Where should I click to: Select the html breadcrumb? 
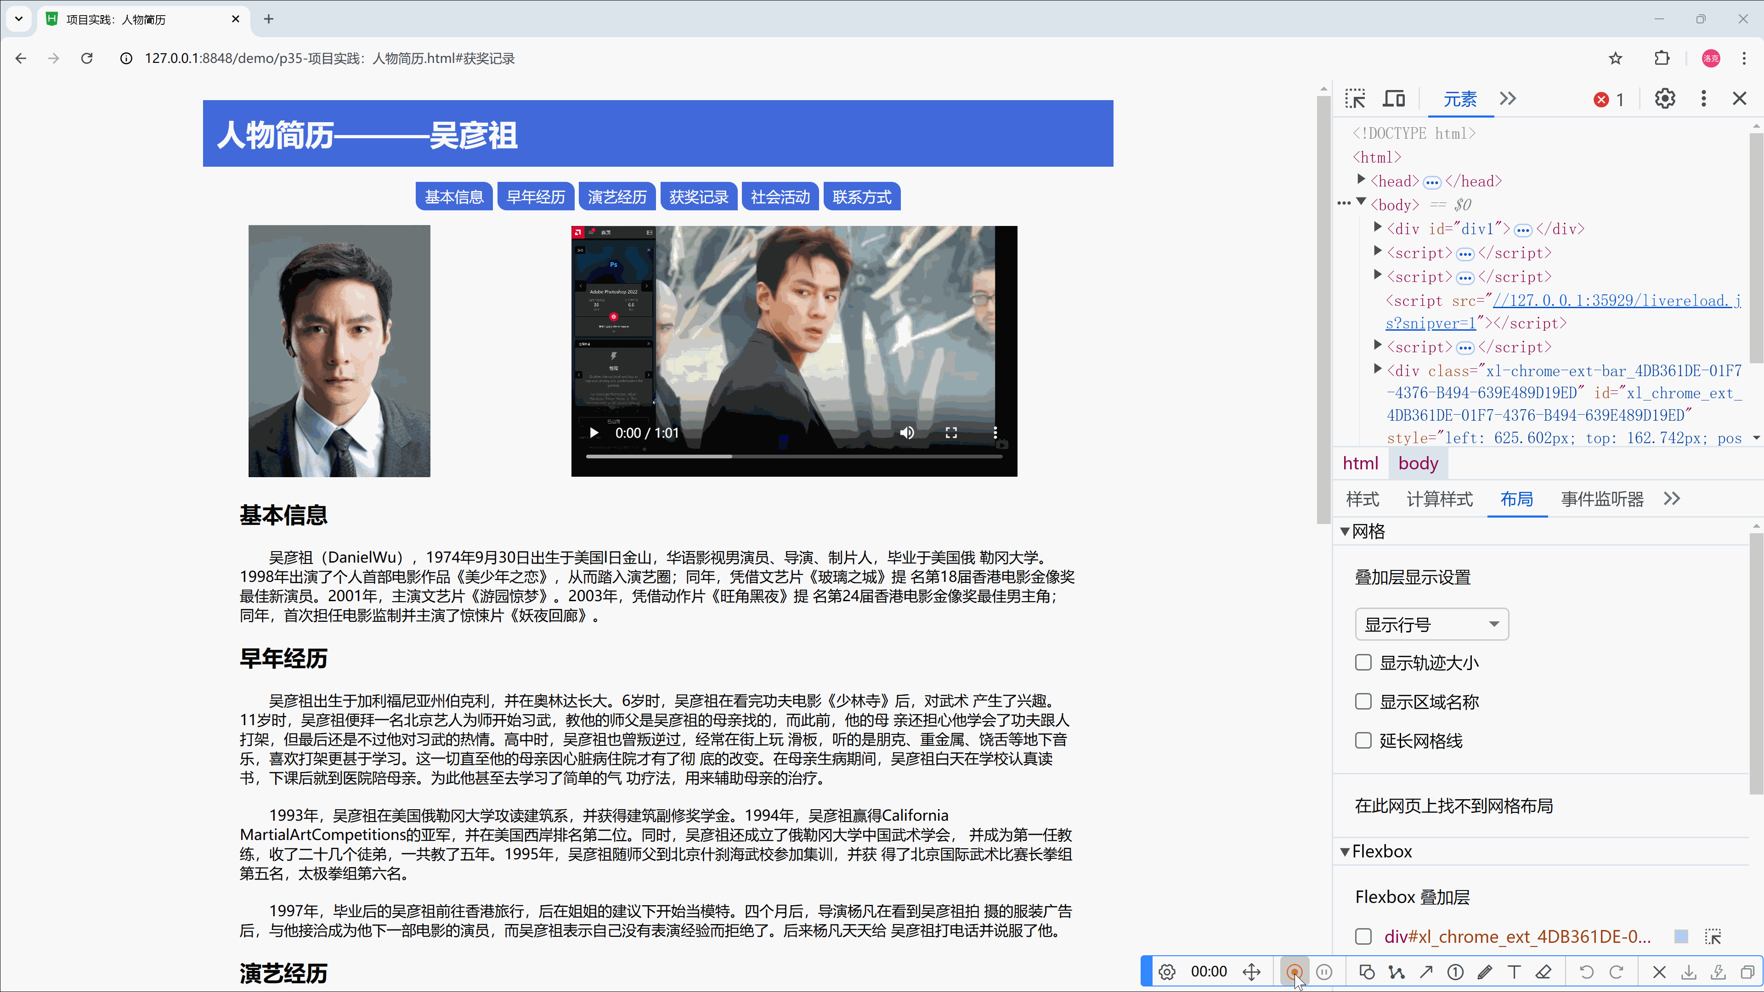1361,463
